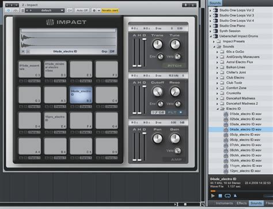
Task: Click the Reso knob in filter section
Action: [175, 92]
